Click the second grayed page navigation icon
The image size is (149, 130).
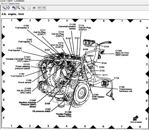[44, 8]
